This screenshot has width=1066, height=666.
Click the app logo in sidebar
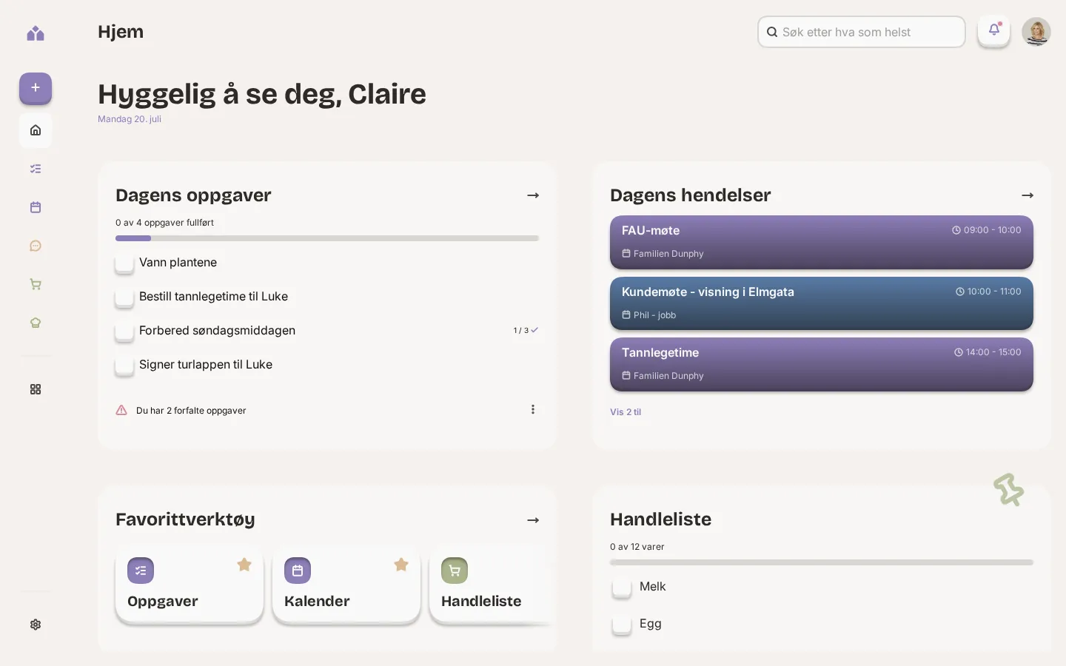tap(36, 33)
